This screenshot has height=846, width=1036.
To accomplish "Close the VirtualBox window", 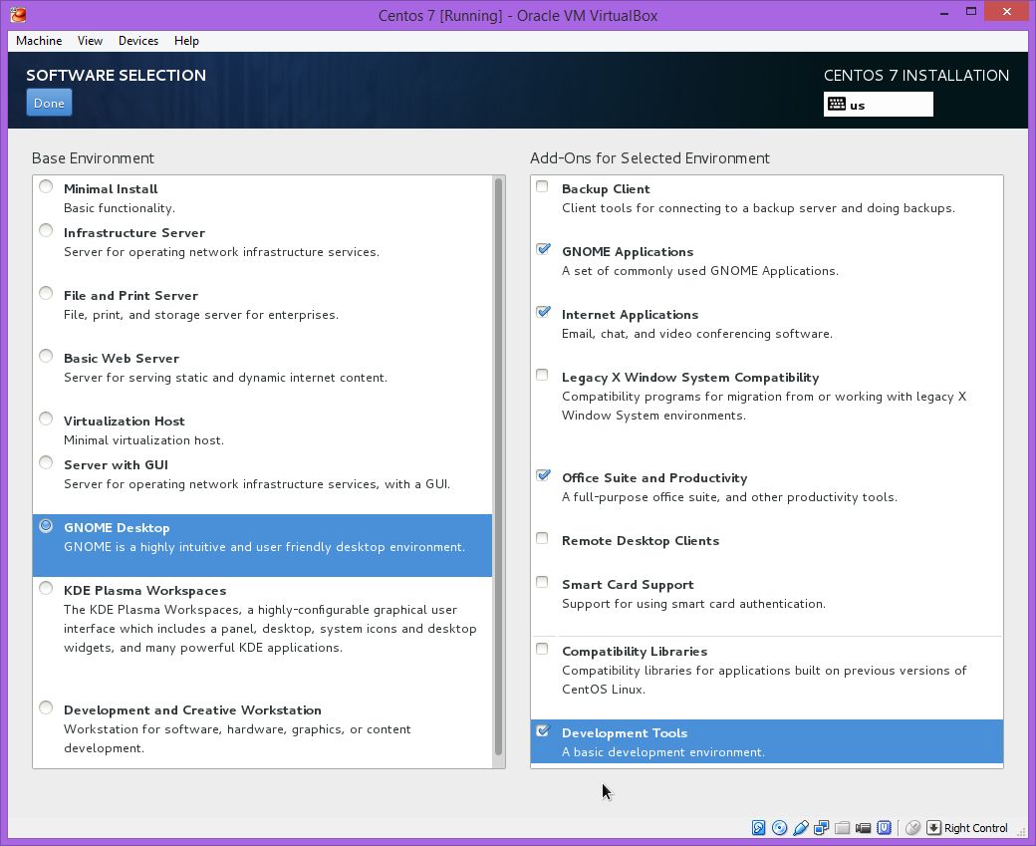I will [1007, 11].
